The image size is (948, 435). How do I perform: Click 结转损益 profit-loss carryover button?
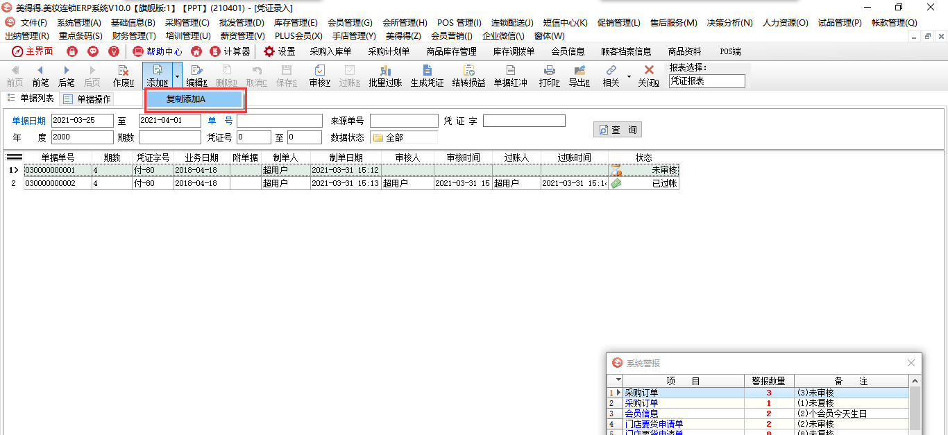click(468, 76)
